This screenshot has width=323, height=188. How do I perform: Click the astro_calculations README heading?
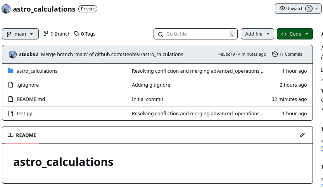click(x=63, y=162)
